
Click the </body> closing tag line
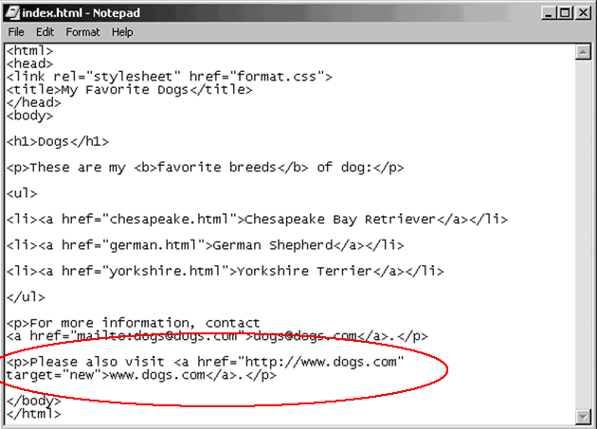coord(34,401)
